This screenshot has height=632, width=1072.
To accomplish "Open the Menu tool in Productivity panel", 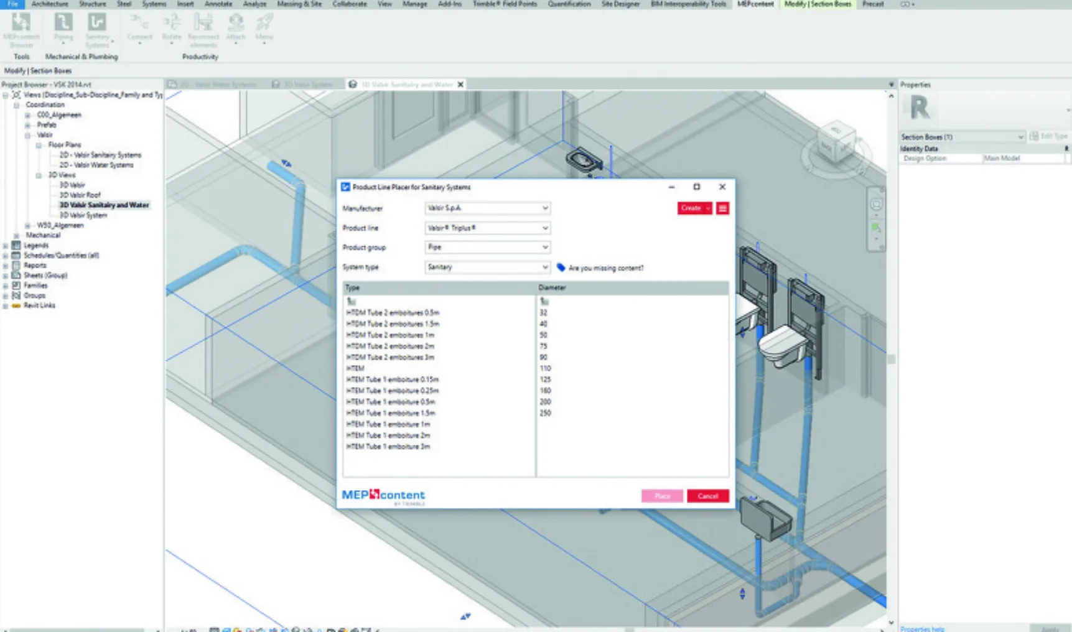I will coord(264,28).
